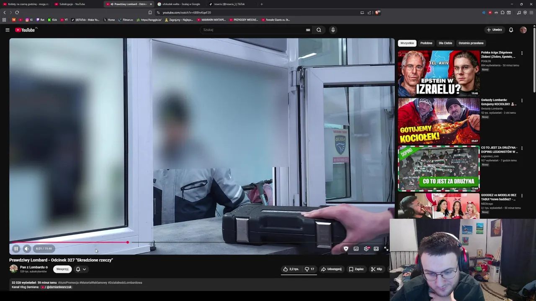Open the #AutoPromocja hashtag

point(68,283)
